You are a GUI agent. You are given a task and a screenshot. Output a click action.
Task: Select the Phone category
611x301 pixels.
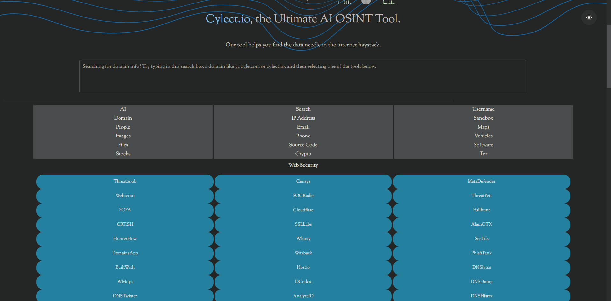(x=303, y=136)
